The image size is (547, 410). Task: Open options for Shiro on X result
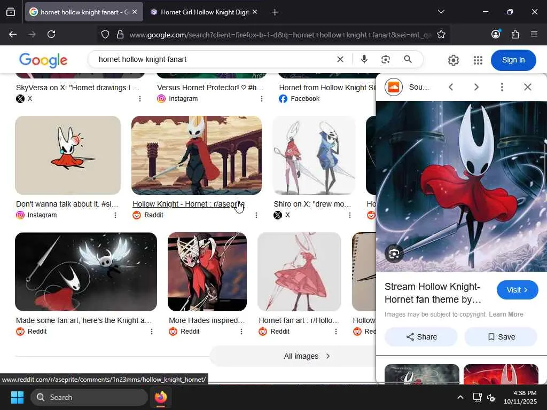(350, 215)
